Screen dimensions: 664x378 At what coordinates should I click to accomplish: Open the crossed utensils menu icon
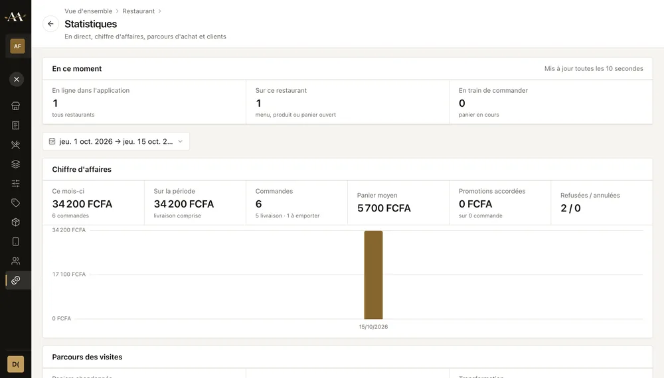click(x=16, y=145)
